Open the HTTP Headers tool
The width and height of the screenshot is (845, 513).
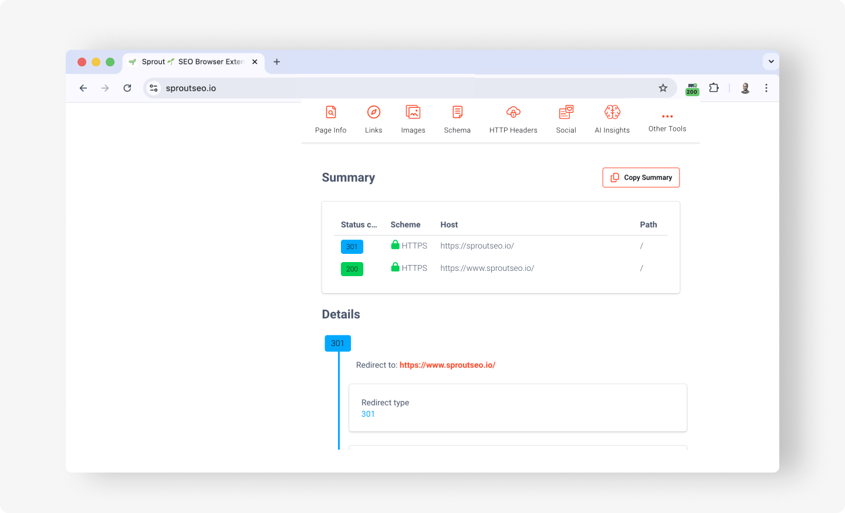(513, 120)
